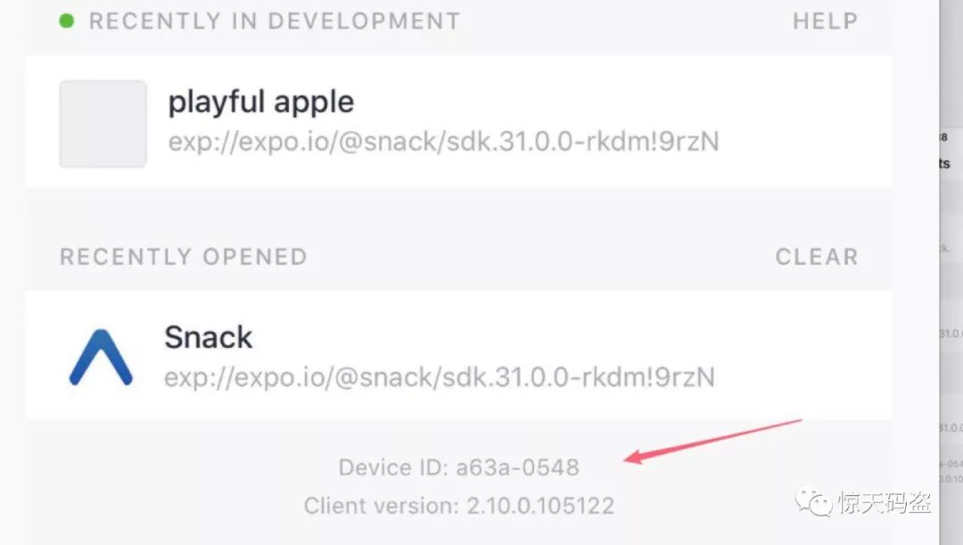This screenshot has height=545, width=963.
Task: Open the playful apple project title
Action: (261, 102)
